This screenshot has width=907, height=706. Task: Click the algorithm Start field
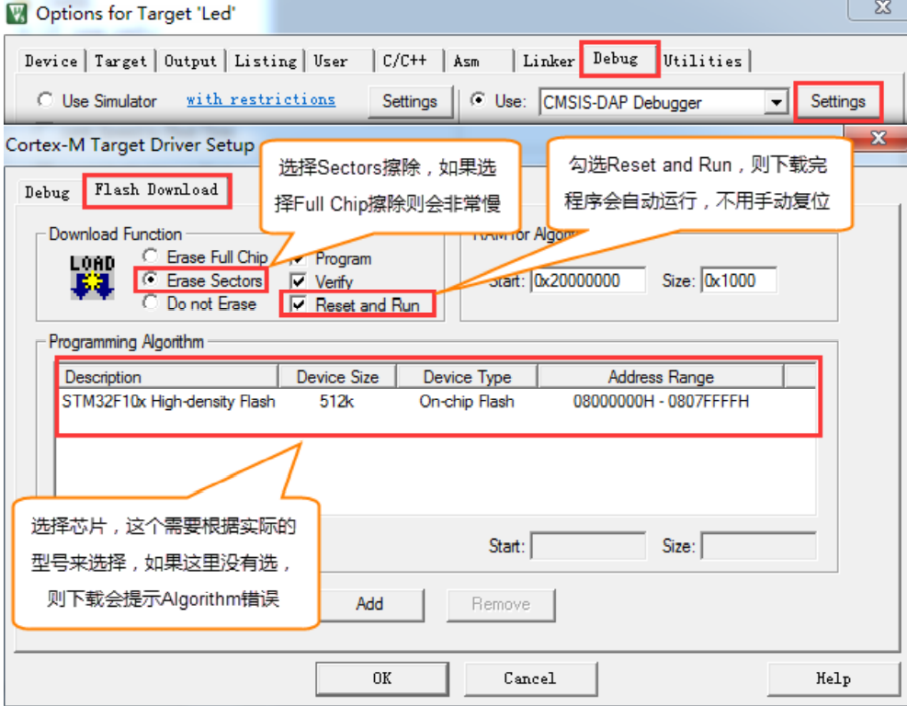point(588,546)
